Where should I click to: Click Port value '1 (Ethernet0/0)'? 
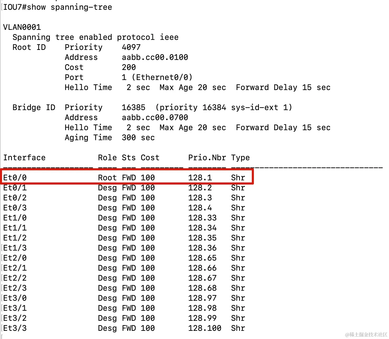point(157,77)
